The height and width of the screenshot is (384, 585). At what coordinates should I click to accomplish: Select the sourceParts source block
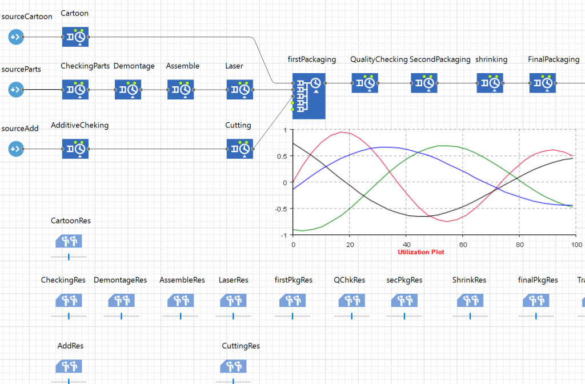[15, 90]
